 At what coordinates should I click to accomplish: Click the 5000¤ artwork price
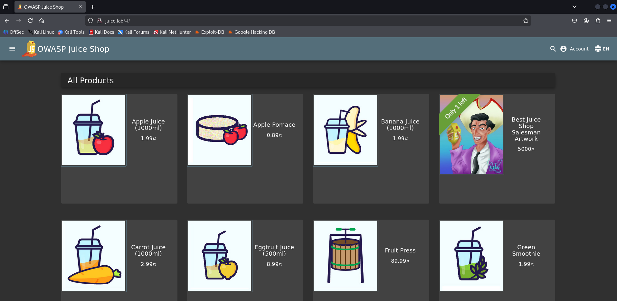pyautogui.click(x=526, y=149)
